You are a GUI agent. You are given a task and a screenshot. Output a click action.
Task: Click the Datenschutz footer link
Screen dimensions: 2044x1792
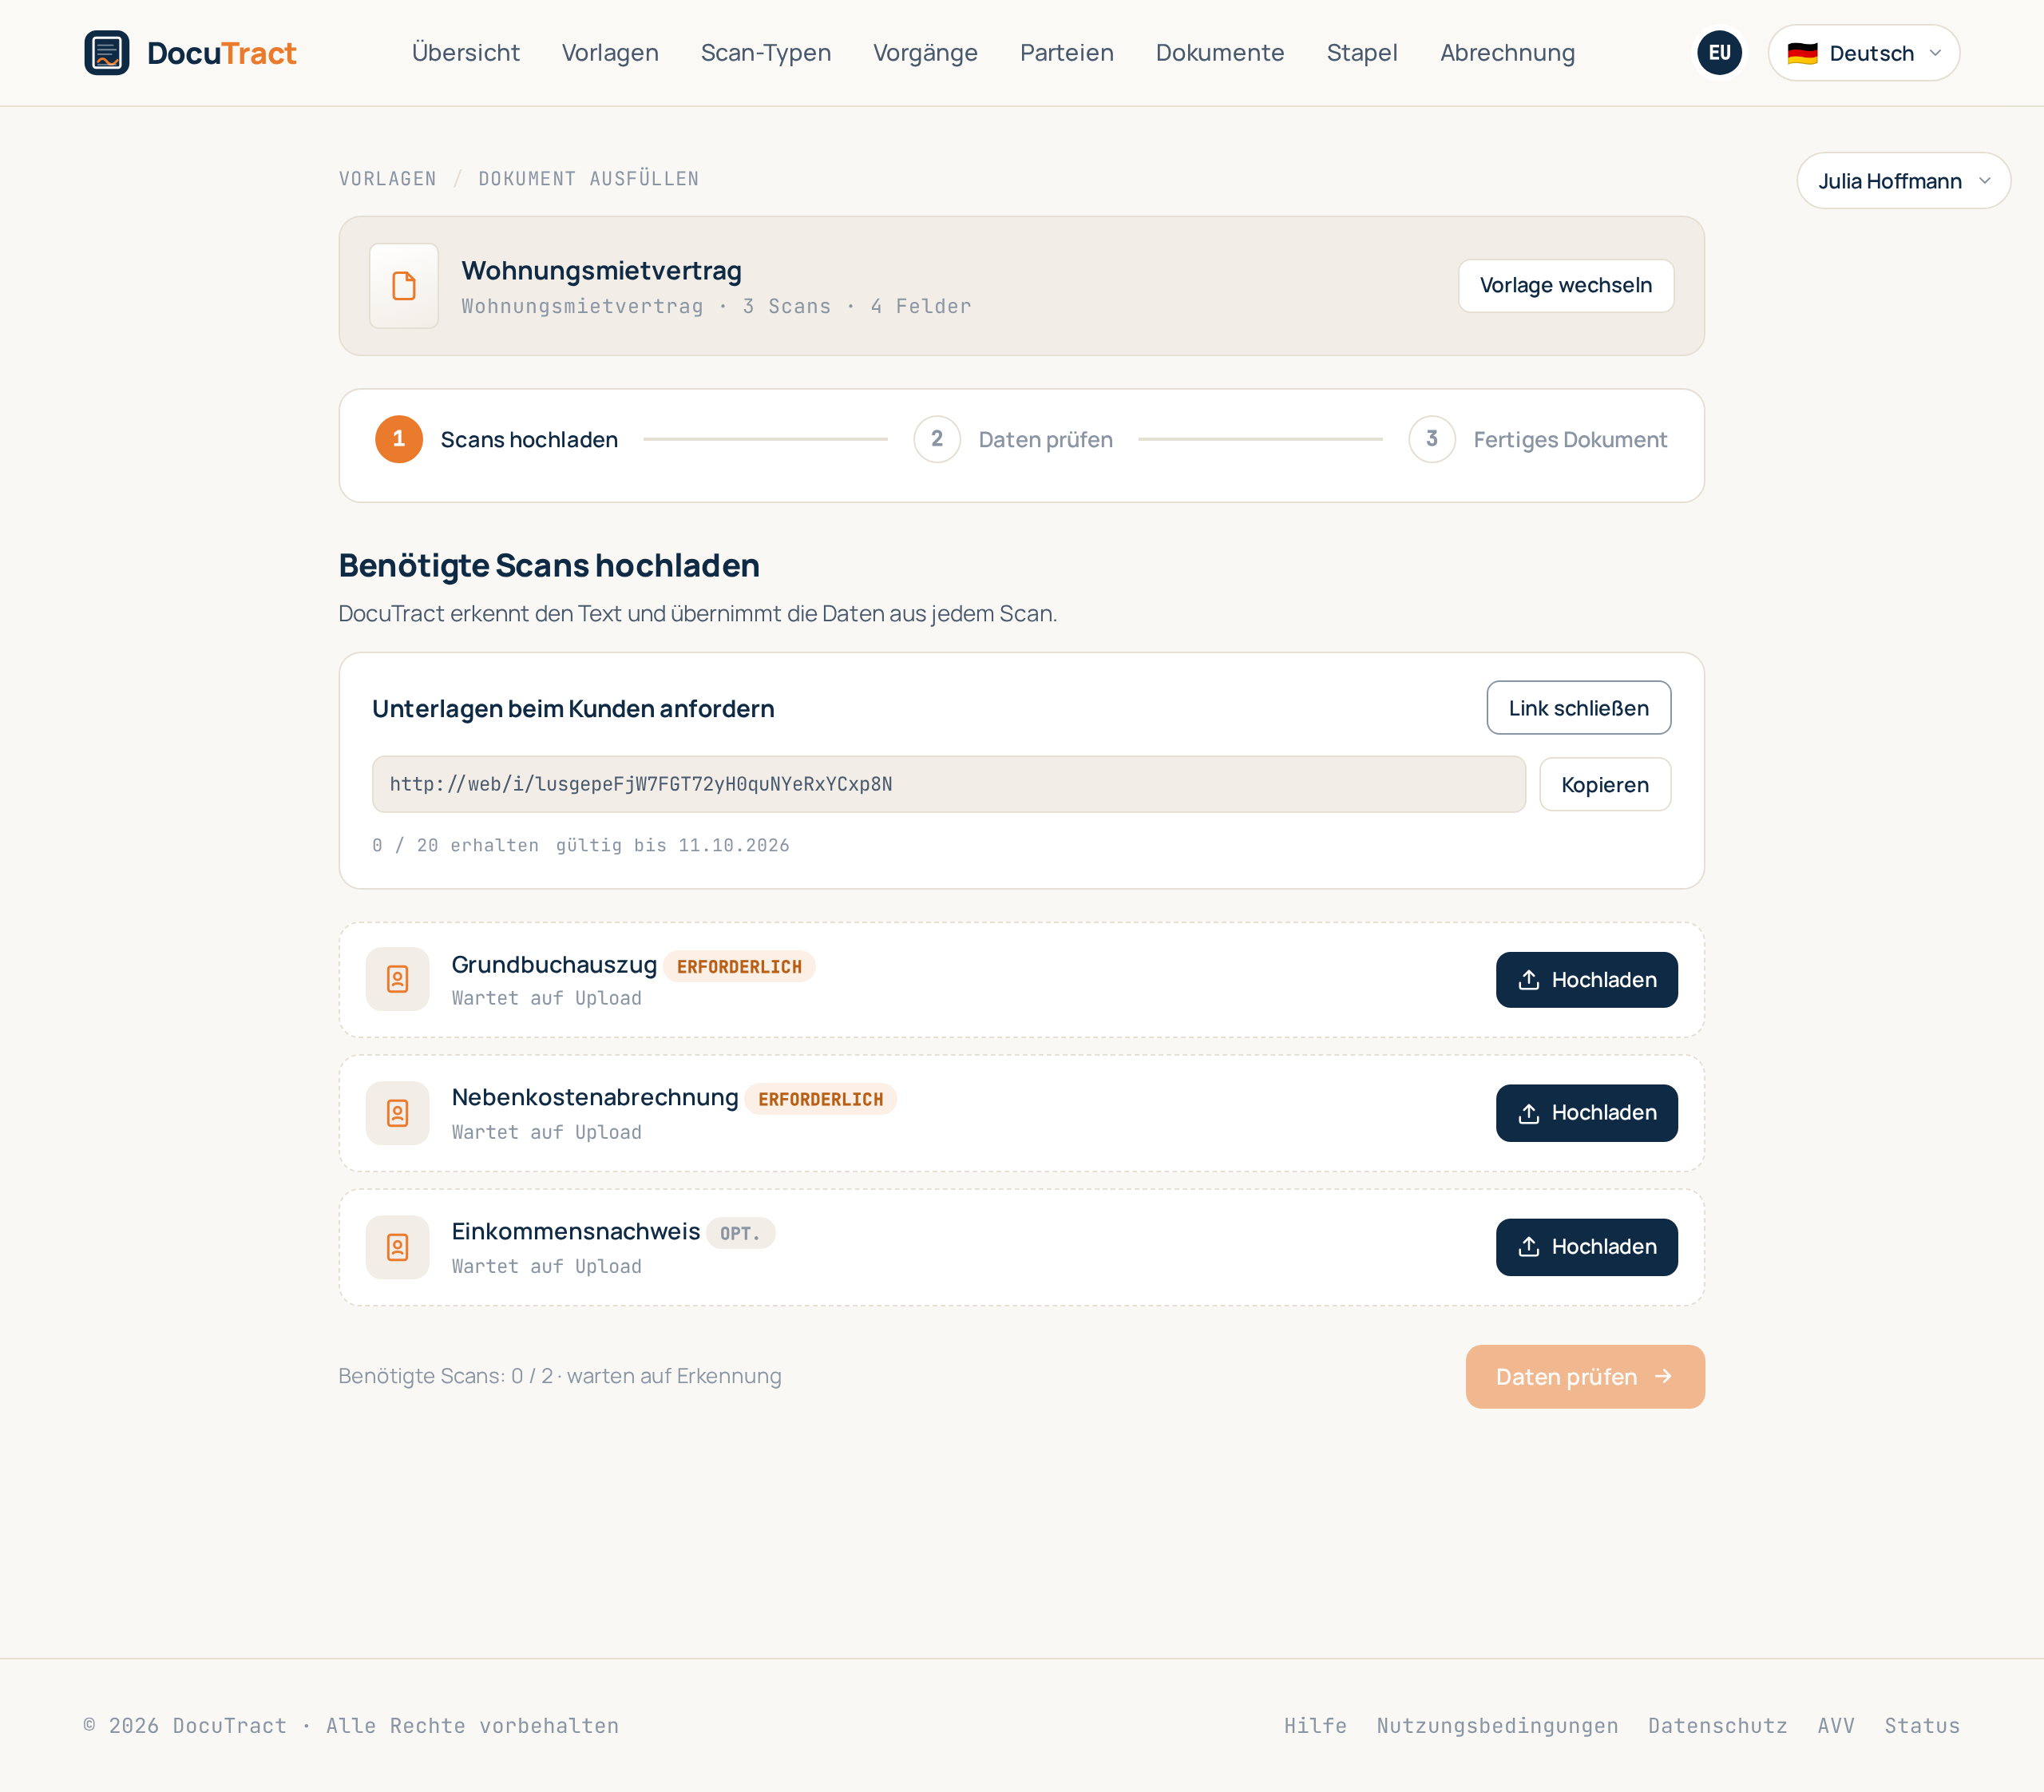[x=1717, y=1725]
